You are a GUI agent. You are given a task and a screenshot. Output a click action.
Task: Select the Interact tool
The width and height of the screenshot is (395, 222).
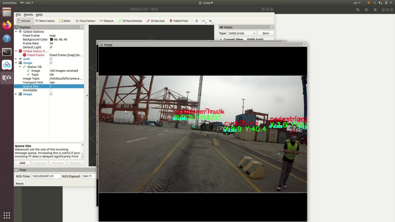pyautogui.click(x=24, y=21)
